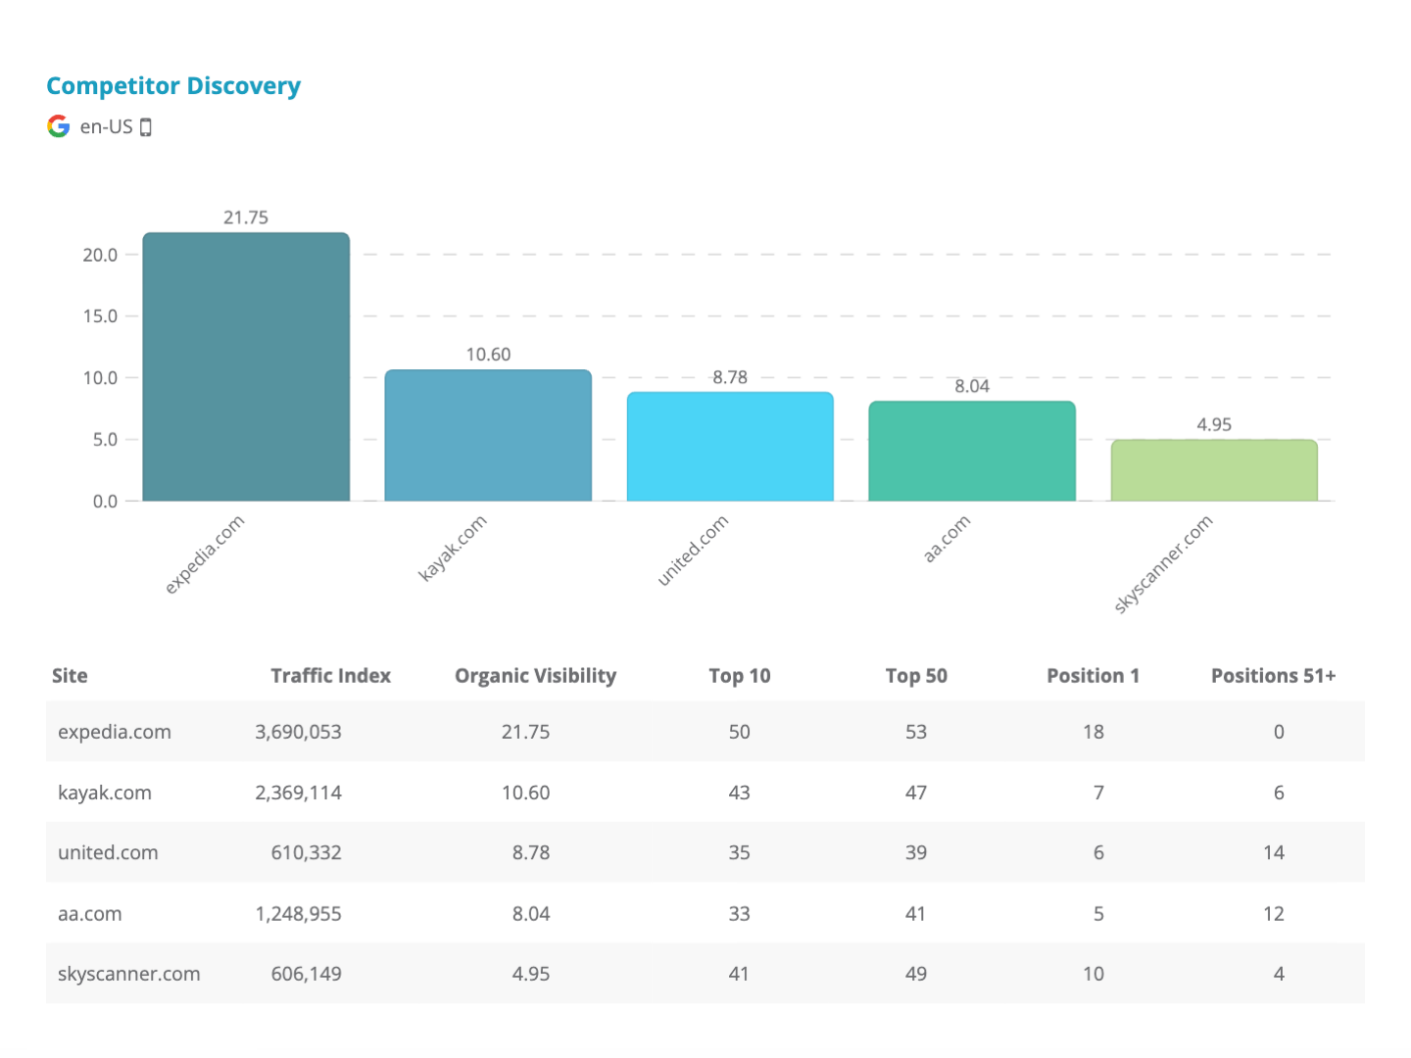Click expedia.com Top 50 value 53

pos(916,732)
